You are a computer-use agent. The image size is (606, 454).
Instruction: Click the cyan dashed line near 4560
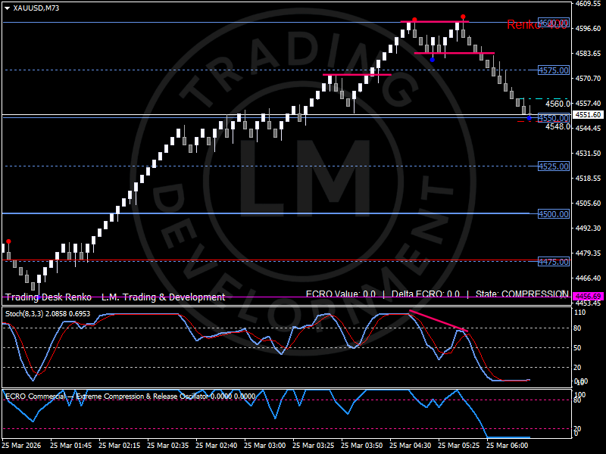coord(534,99)
